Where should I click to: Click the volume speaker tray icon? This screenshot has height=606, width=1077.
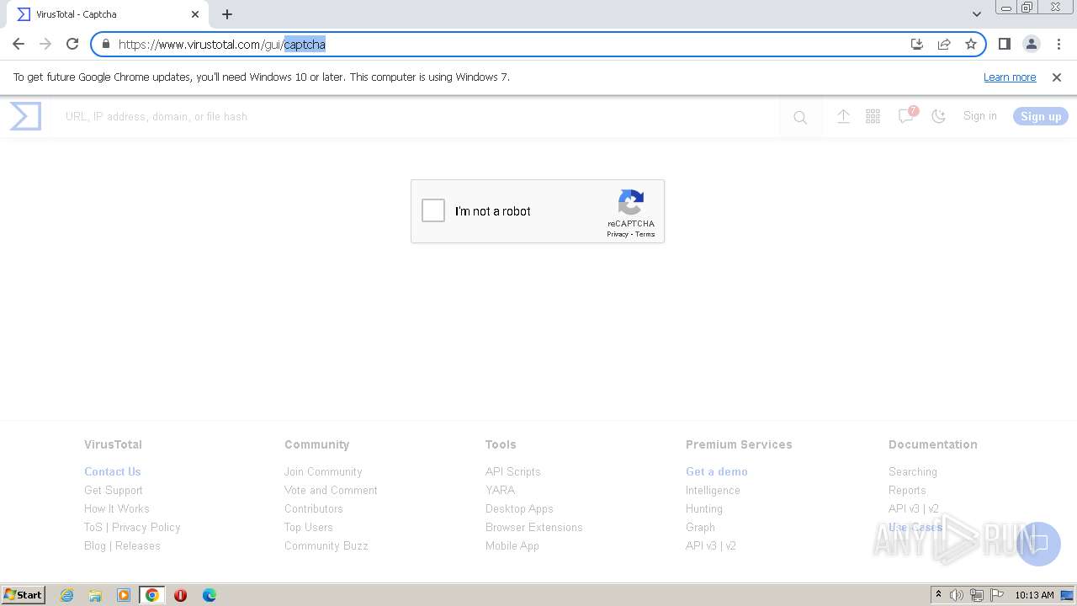pyautogui.click(x=957, y=595)
